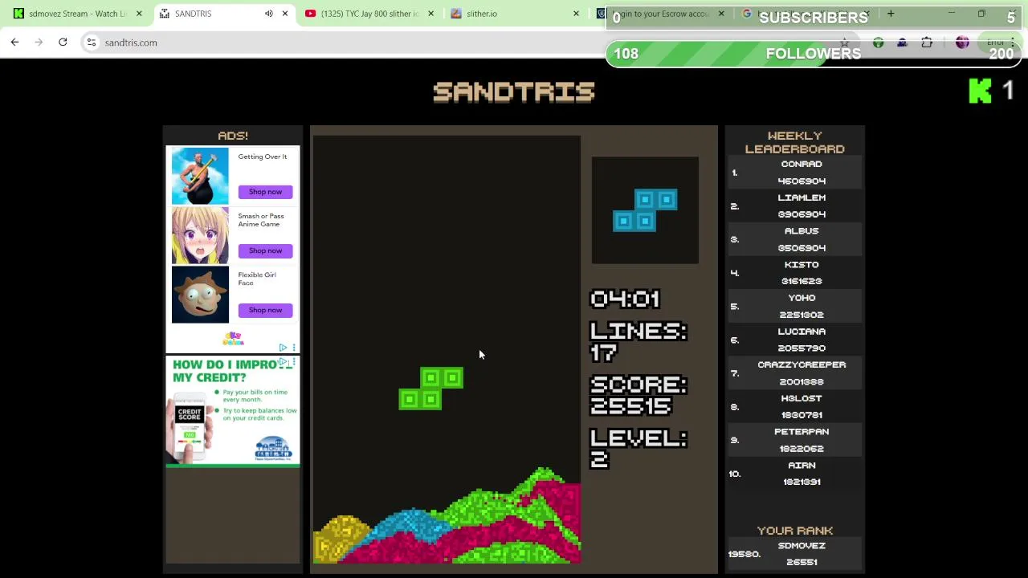Close the slither.io tab
Image resolution: width=1028 pixels, height=578 pixels.
[x=576, y=14]
